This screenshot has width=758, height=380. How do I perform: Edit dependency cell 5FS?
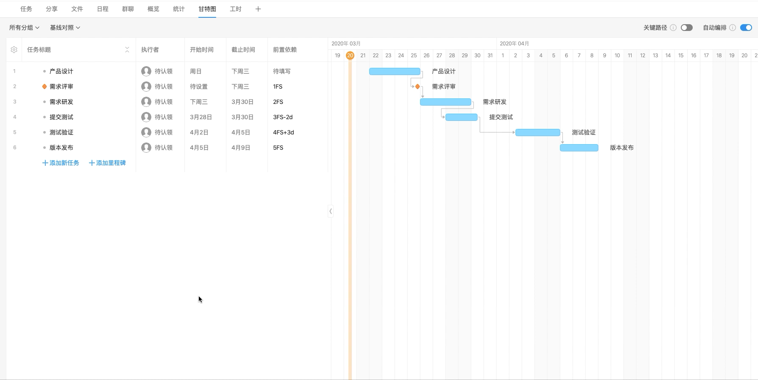[278, 148]
